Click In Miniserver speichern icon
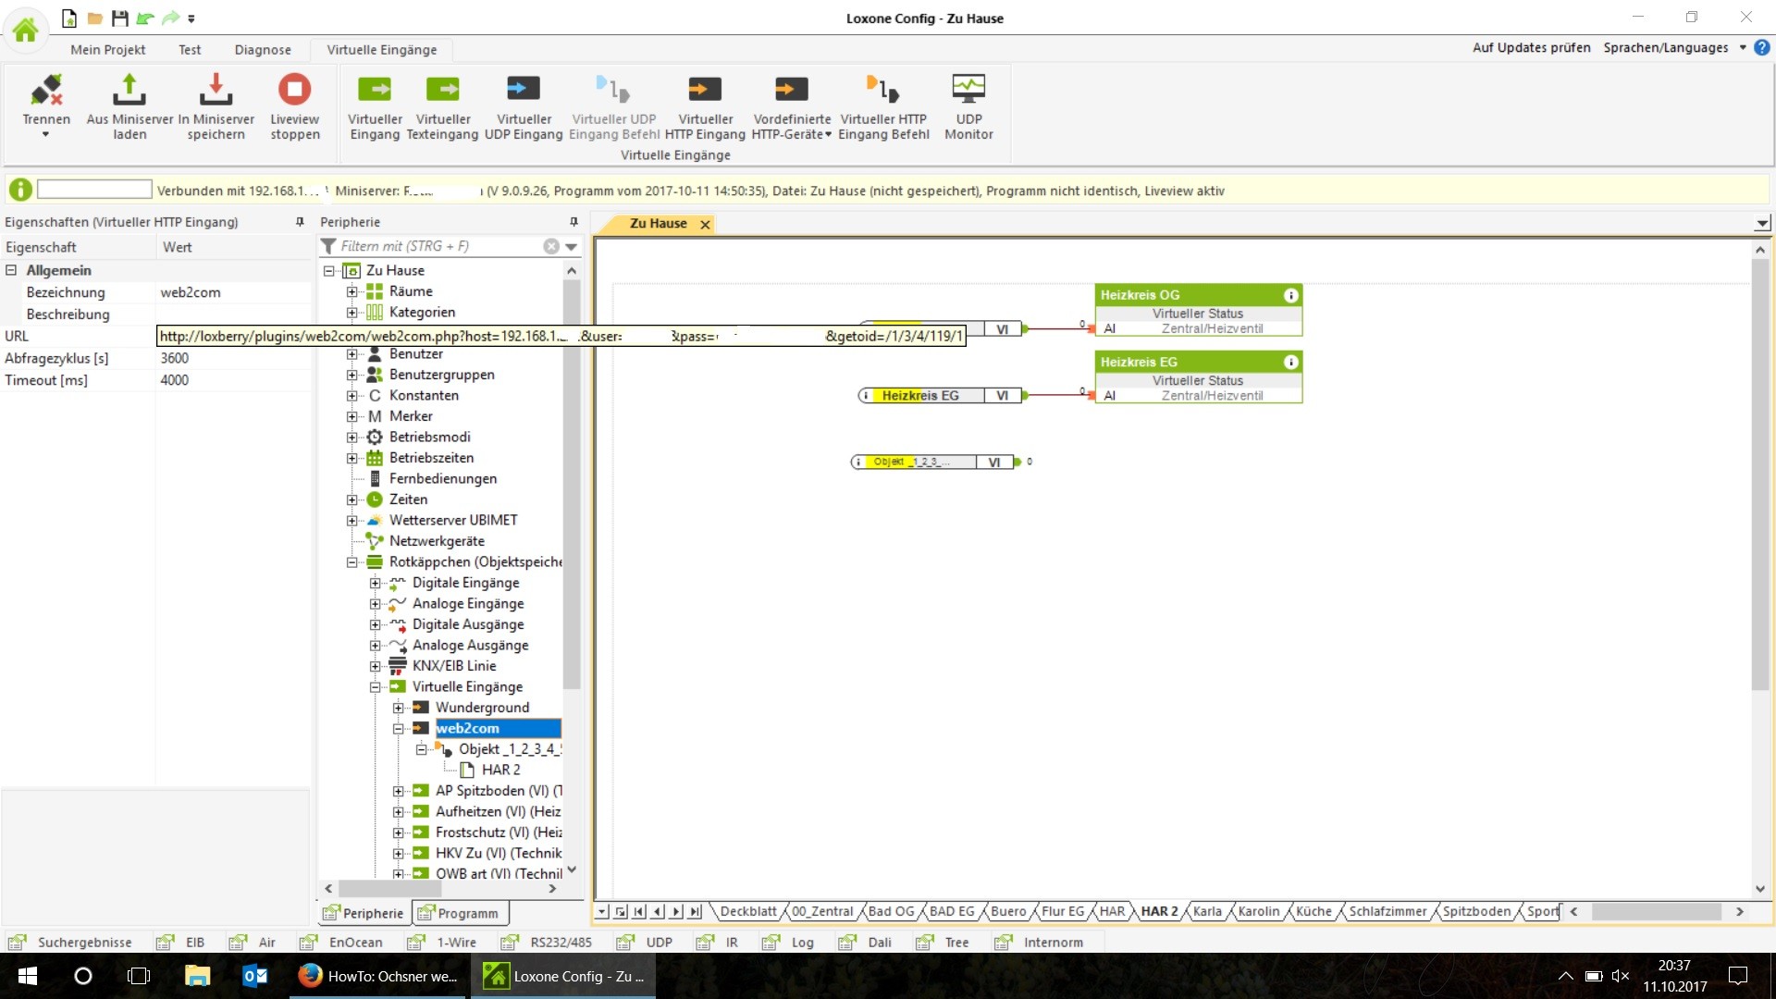Viewport: 1776px width, 999px height. (x=216, y=91)
